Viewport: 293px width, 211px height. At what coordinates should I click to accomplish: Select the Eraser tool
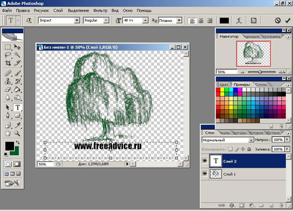point(8,90)
